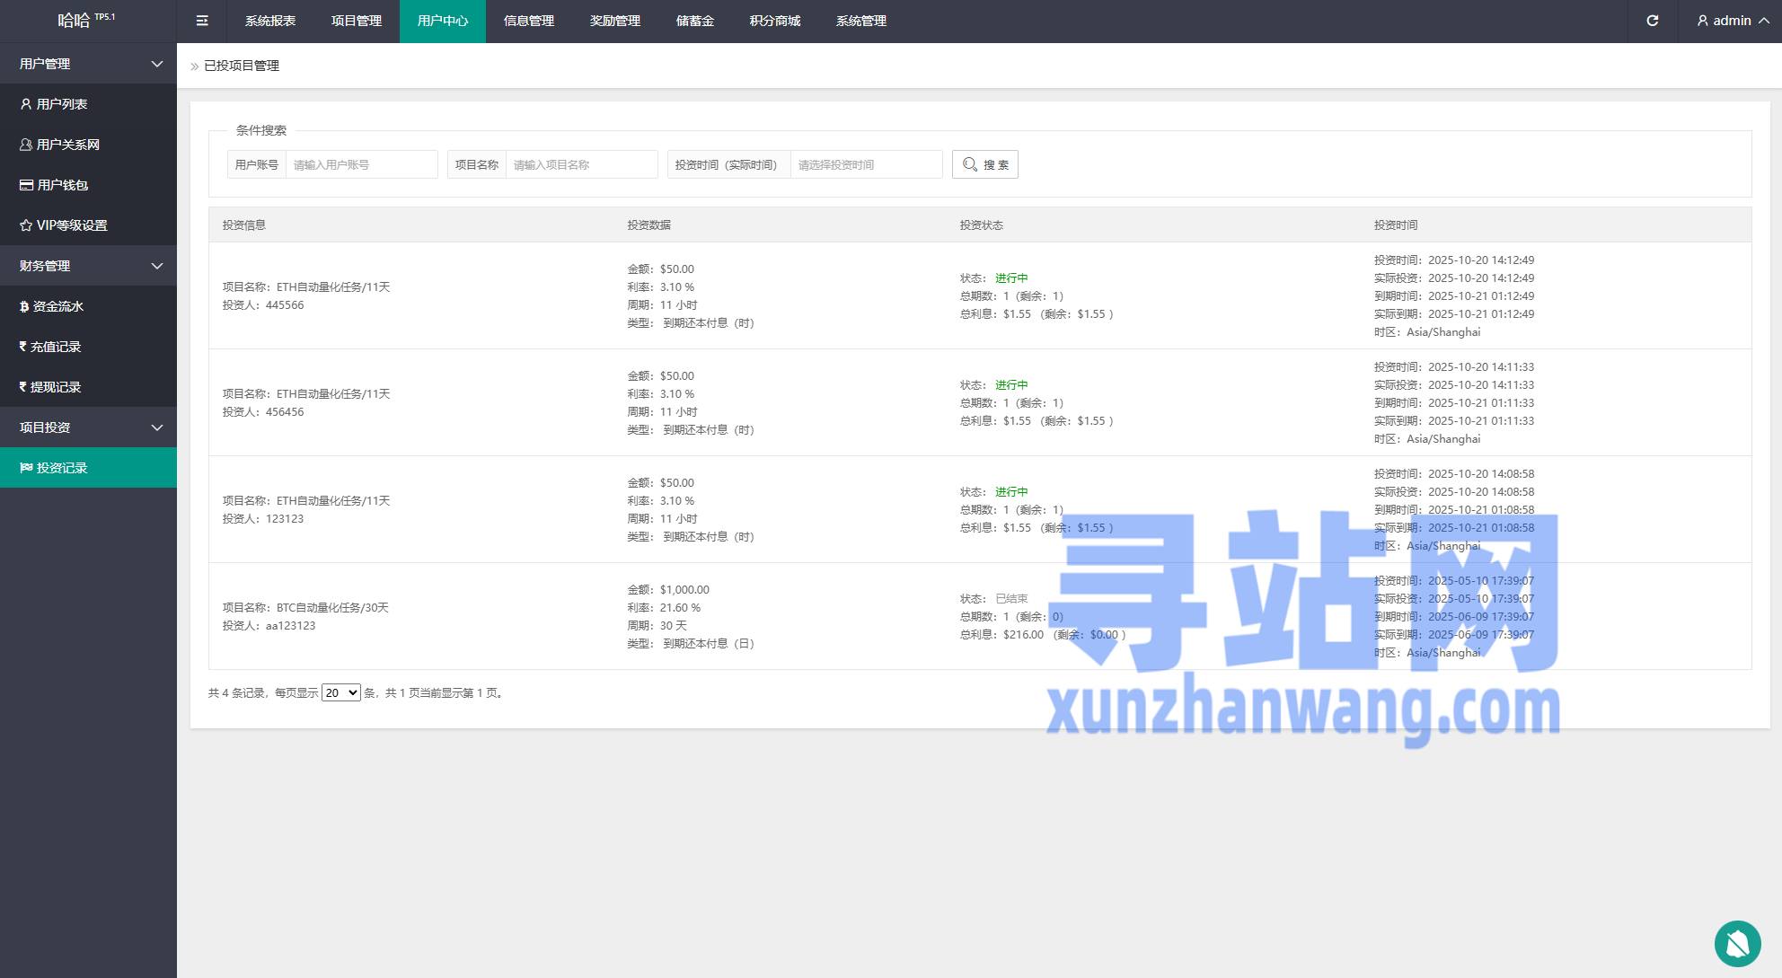Open the admin account menu
Image resolution: width=1782 pixels, height=978 pixels.
[1732, 21]
